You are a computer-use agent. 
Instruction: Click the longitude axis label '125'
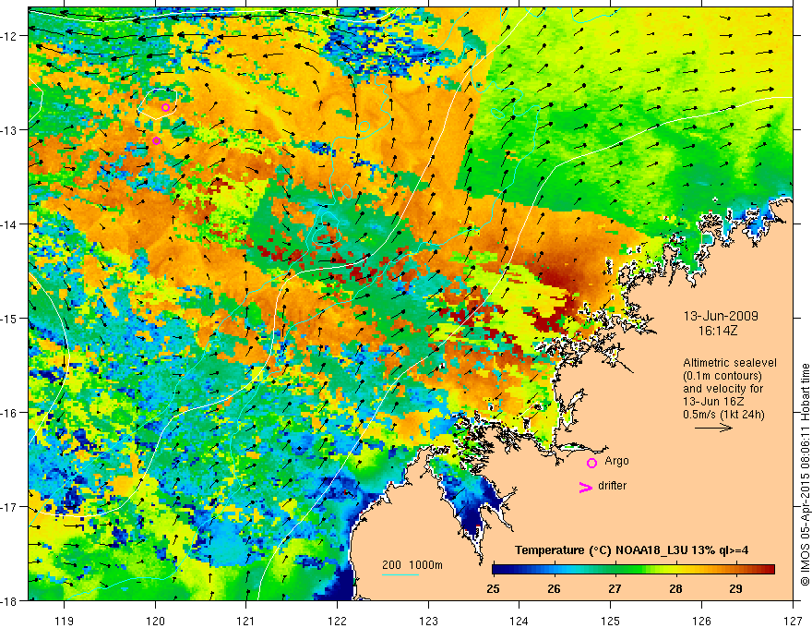pyautogui.click(x=611, y=621)
